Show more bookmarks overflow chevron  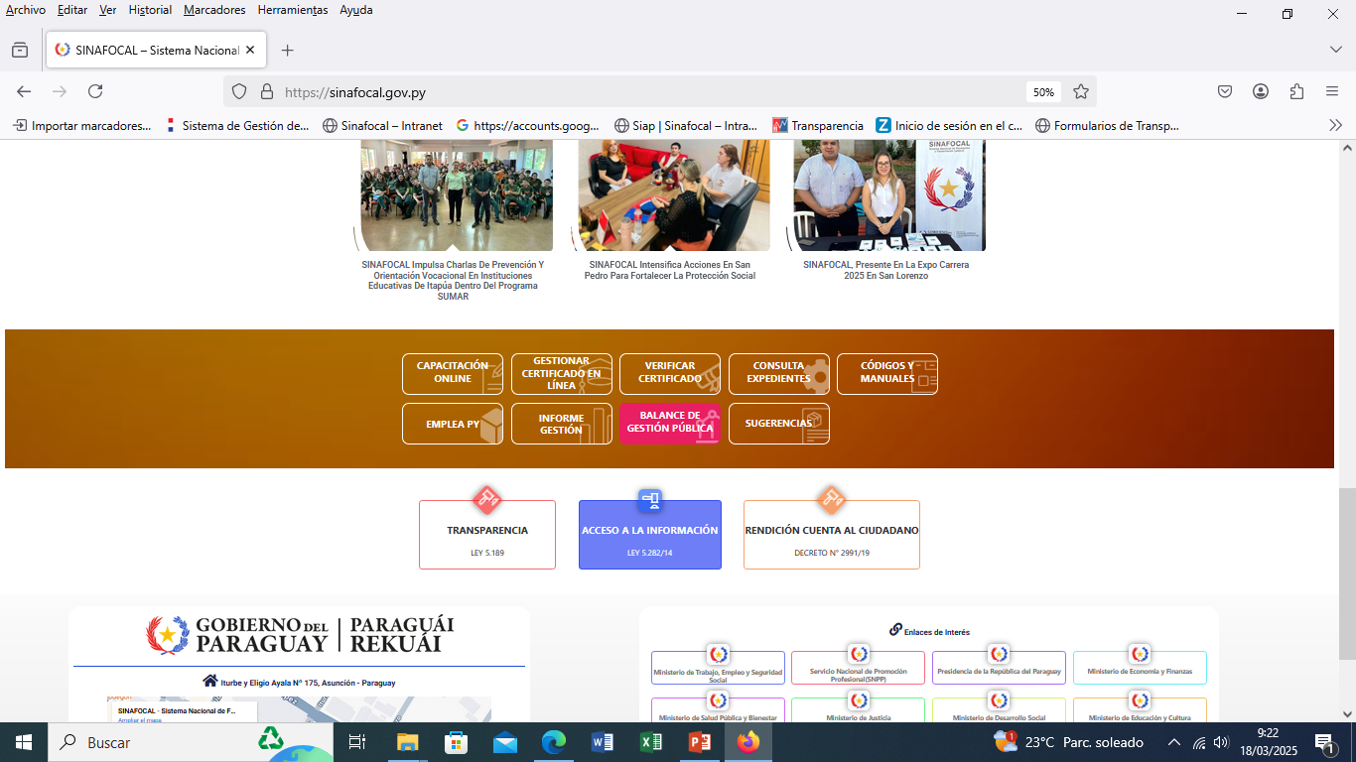pos(1335,125)
